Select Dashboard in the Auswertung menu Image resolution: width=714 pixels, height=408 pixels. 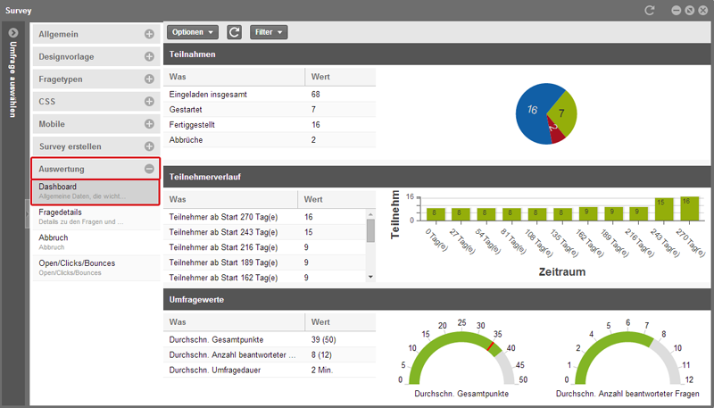(95, 191)
